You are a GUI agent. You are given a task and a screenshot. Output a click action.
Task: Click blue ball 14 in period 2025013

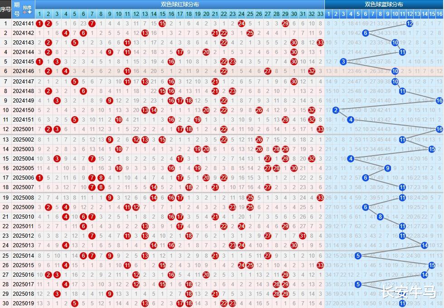pyautogui.click(x=424, y=245)
